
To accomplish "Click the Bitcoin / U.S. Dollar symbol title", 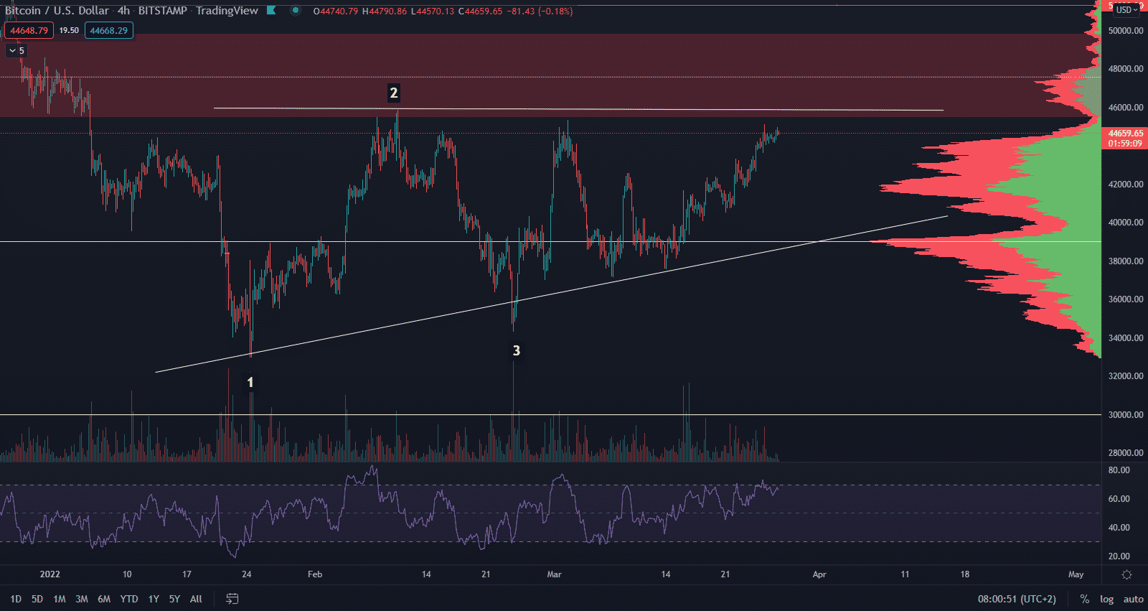I will [57, 11].
